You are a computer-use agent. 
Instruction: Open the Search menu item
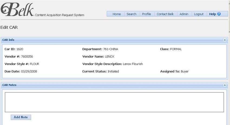pos(132,14)
